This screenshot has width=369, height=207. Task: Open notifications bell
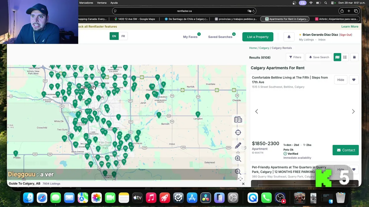(x=289, y=37)
